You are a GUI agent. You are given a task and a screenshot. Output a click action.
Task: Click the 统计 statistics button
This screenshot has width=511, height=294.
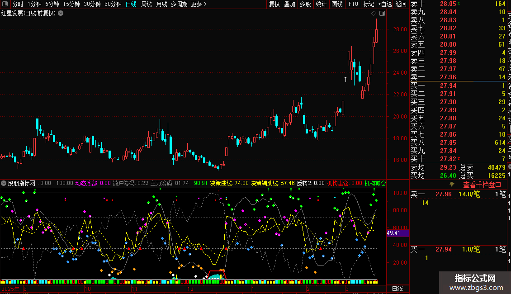click(x=321, y=4)
